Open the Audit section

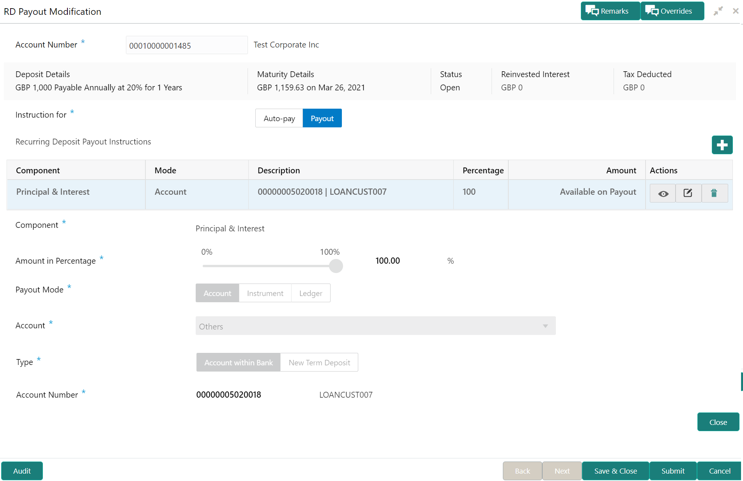pyautogui.click(x=22, y=471)
